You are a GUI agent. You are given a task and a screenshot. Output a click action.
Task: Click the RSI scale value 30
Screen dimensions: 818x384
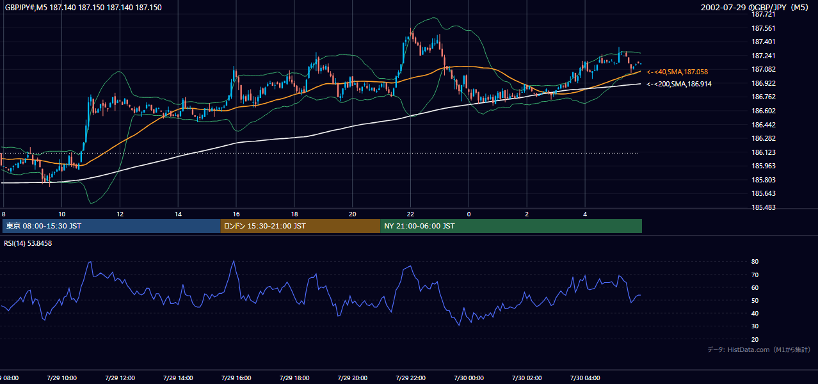tap(755, 326)
